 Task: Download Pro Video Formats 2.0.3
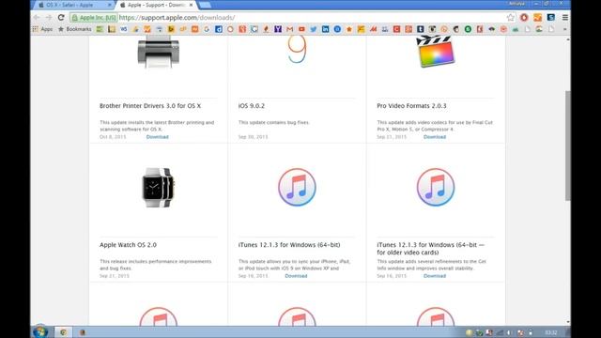click(x=435, y=137)
